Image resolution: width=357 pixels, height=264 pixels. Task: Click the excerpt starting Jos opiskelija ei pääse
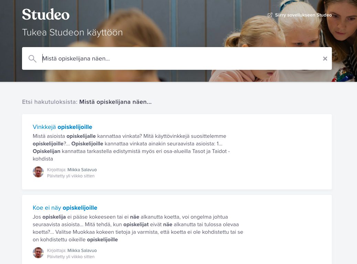(x=138, y=228)
